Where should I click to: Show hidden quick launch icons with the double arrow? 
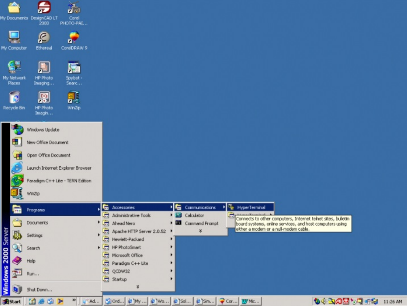tap(74, 300)
